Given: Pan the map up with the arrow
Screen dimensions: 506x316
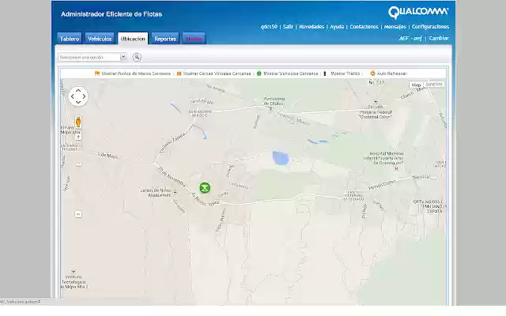Looking at the screenshot, I should coord(78,91).
